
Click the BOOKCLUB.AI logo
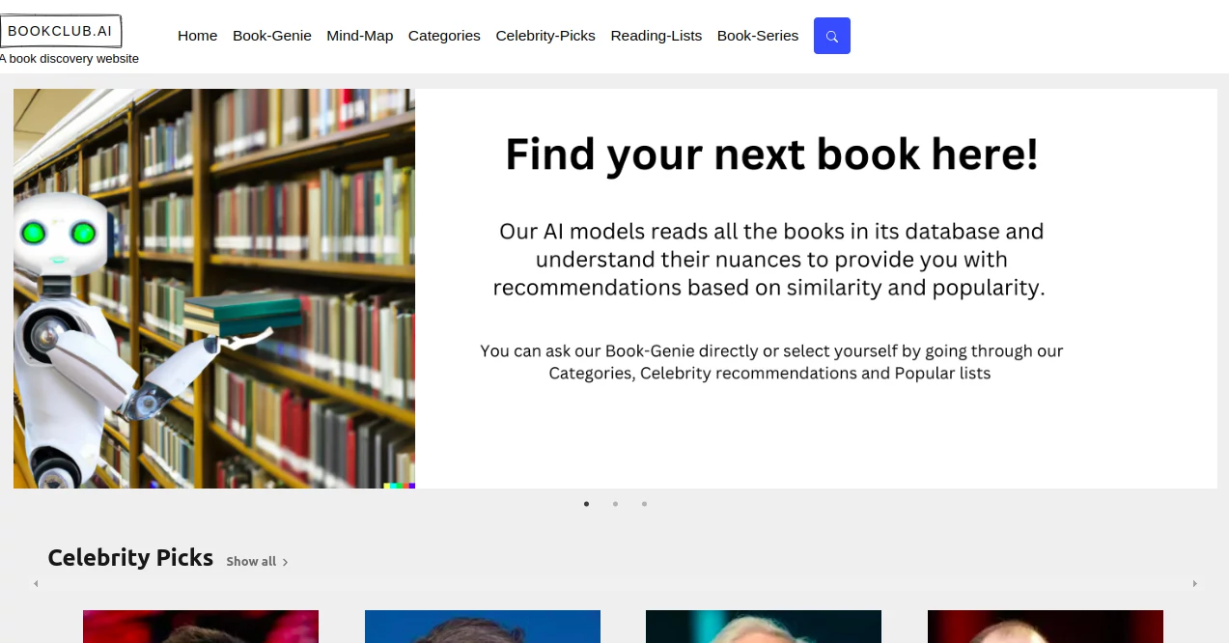(61, 30)
